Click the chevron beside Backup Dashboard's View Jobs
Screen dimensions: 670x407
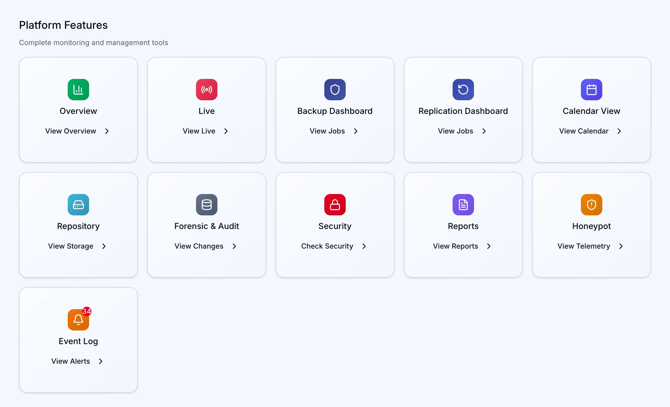tap(356, 131)
